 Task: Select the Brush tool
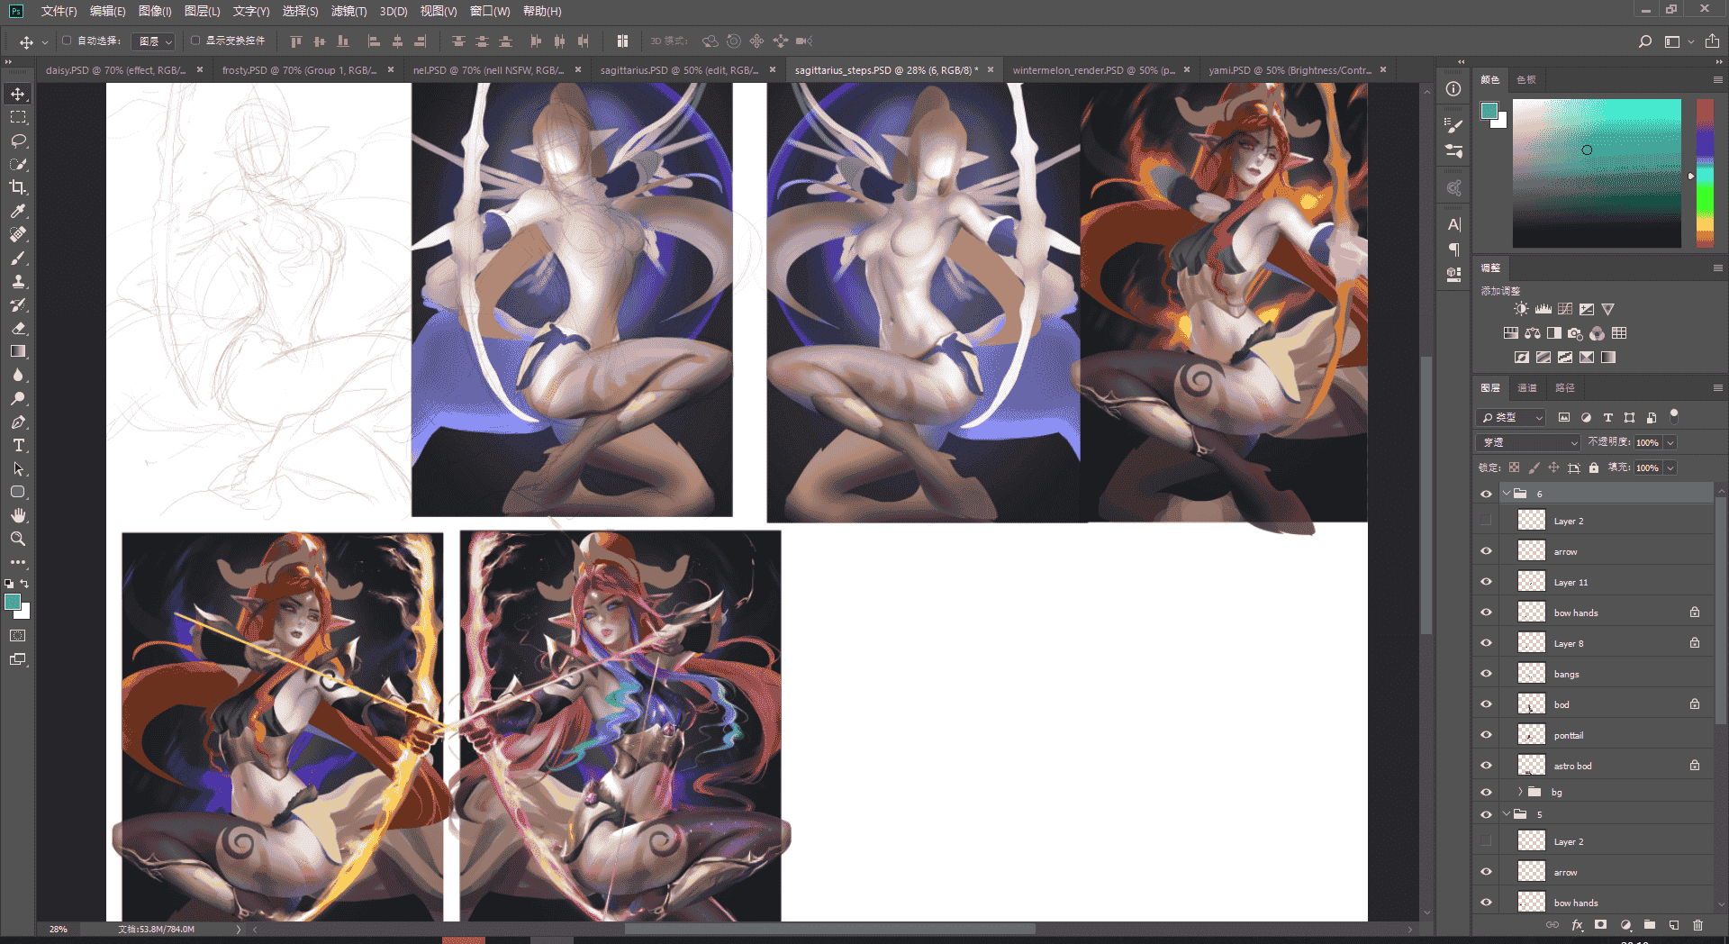click(x=18, y=258)
